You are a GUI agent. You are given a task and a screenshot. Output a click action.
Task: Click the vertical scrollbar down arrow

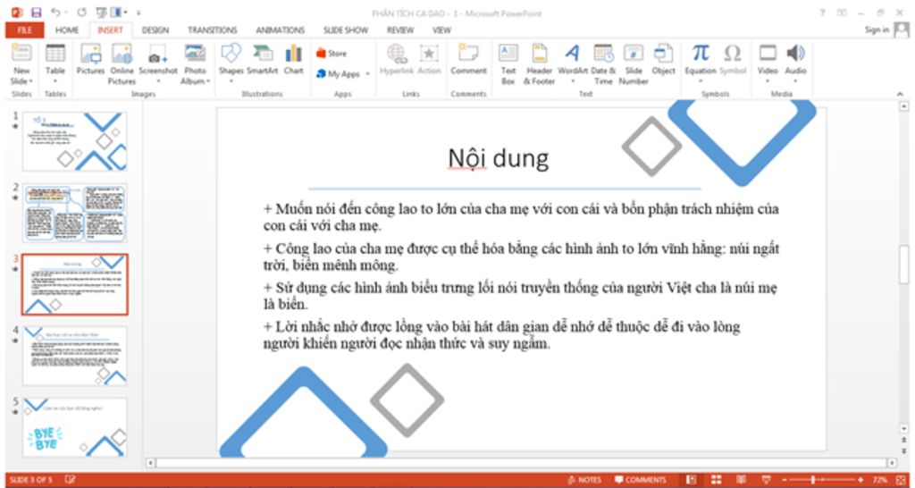pyautogui.click(x=904, y=428)
